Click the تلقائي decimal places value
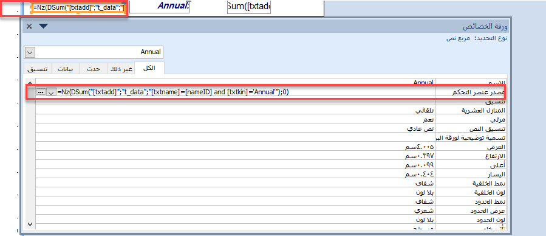 tap(425, 111)
